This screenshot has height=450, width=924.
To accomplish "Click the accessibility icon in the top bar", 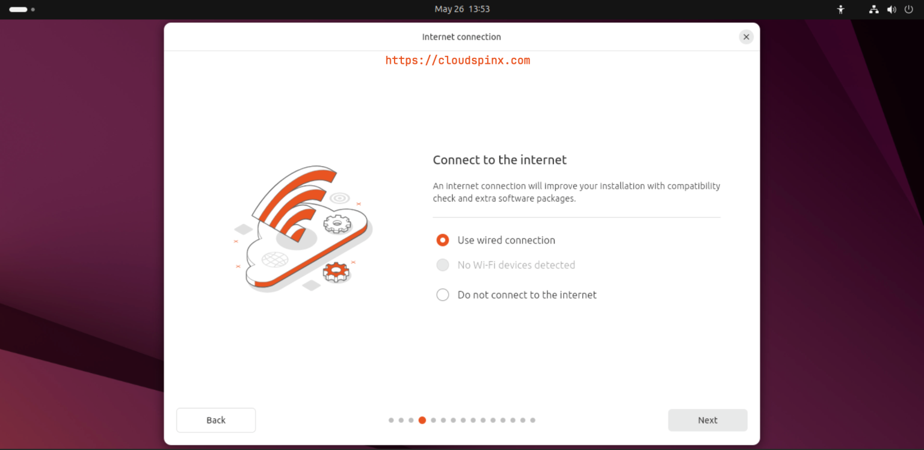I will click(x=840, y=9).
